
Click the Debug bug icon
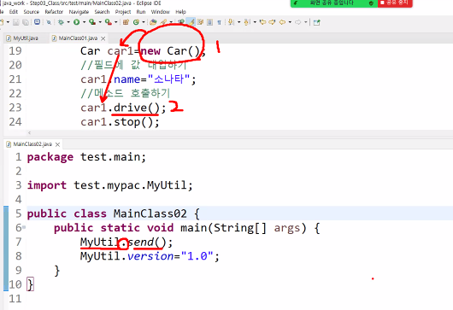(x=61, y=22)
